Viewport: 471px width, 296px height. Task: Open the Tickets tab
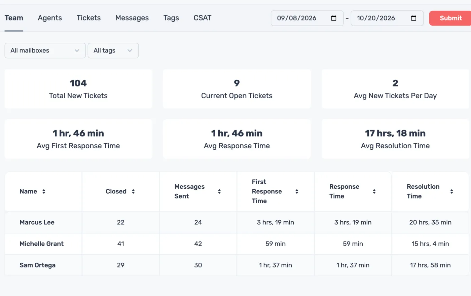pyautogui.click(x=88, y=18)
